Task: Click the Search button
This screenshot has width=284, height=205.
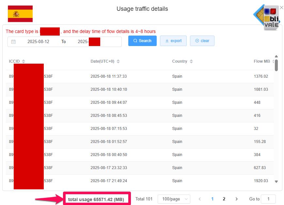Action: [142, 40]
